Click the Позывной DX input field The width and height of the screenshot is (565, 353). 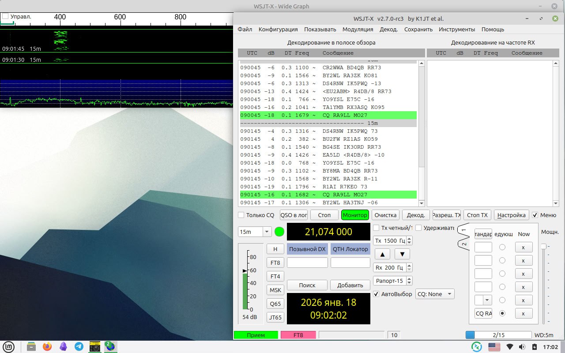coord(307,263)
